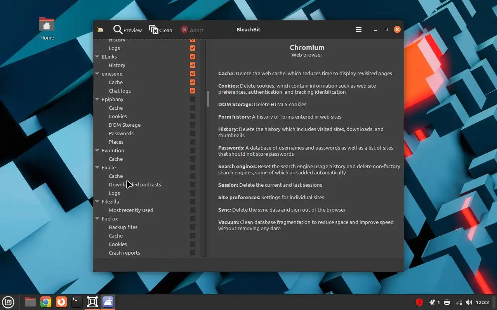This screenshot has height=310, width=497.
Task: Click the clock showing 12:22
Action: (482, 302)
